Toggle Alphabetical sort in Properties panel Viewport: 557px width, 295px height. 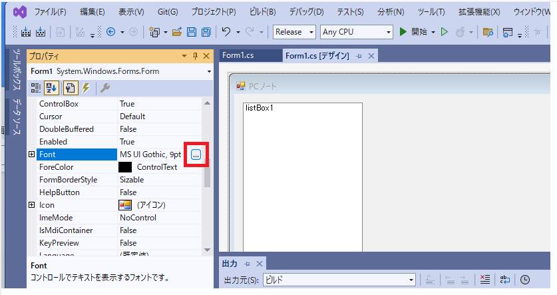click(x=53, y=88)
